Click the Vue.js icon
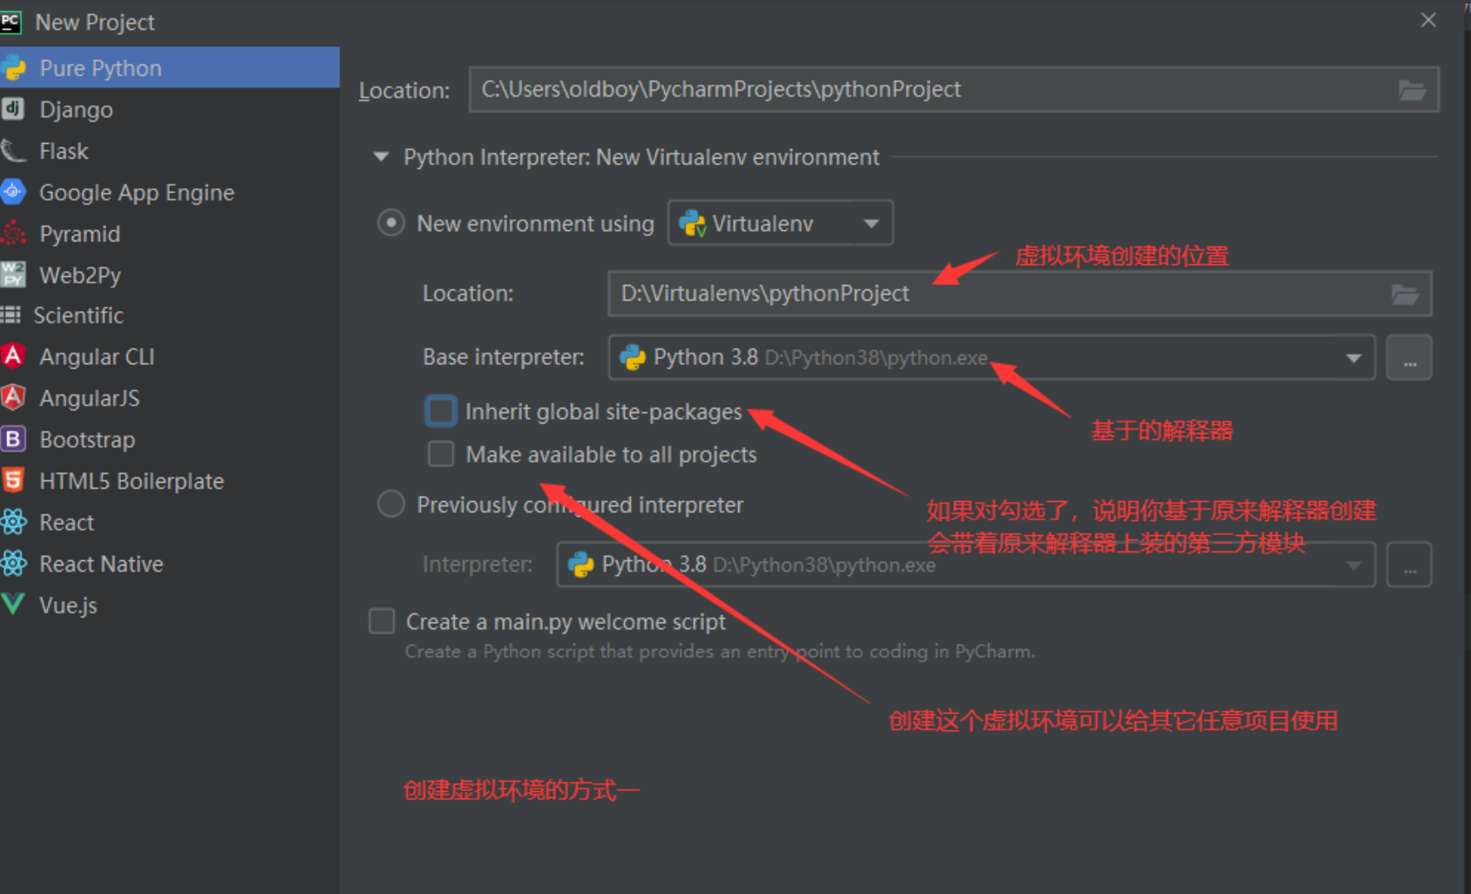 click(13, 605)
